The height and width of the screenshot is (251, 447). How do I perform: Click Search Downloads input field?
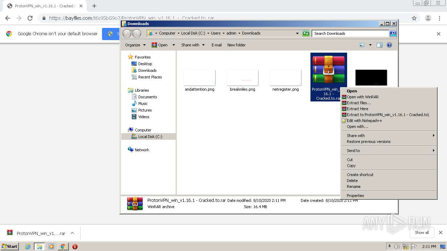(350, 33)
